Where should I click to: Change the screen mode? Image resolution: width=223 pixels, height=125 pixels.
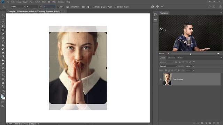3,106
